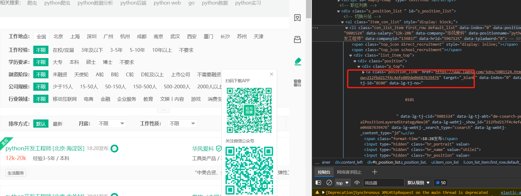Select the span format-time element line
Image resolution: width=521 pixels, height=196 pixels.
411,139
